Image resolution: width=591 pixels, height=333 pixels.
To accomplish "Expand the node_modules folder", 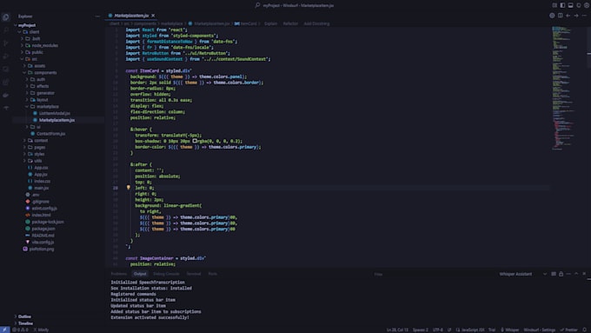I will tap(44, 45).
